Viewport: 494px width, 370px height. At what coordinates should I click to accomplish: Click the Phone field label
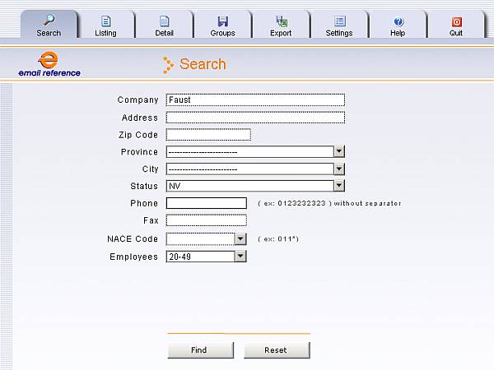coord(144,203)
